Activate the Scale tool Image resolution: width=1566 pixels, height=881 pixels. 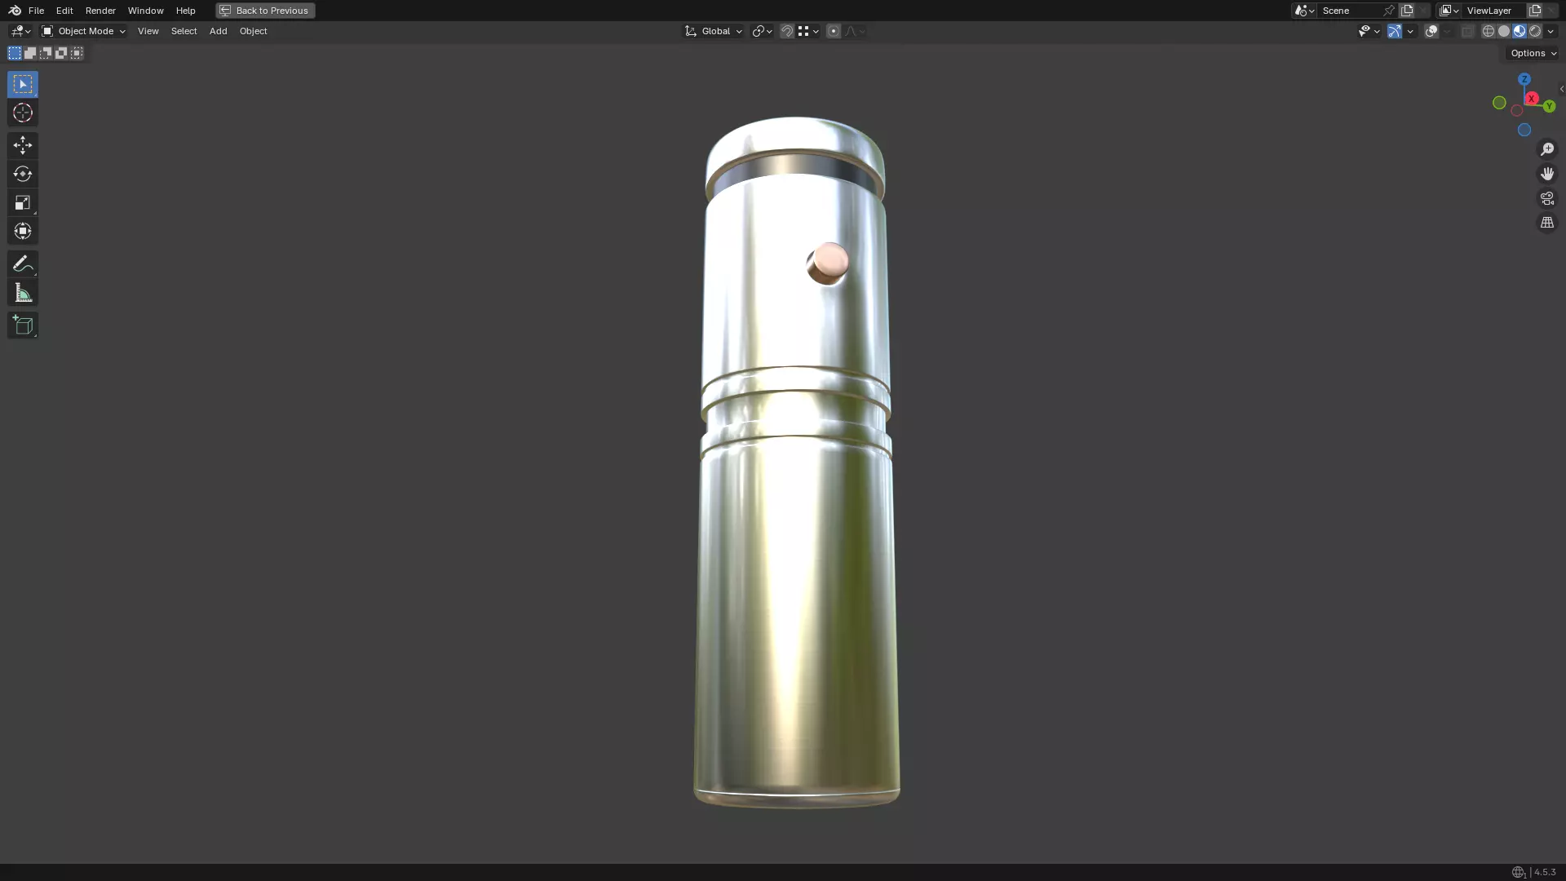(x=23, y=202)
